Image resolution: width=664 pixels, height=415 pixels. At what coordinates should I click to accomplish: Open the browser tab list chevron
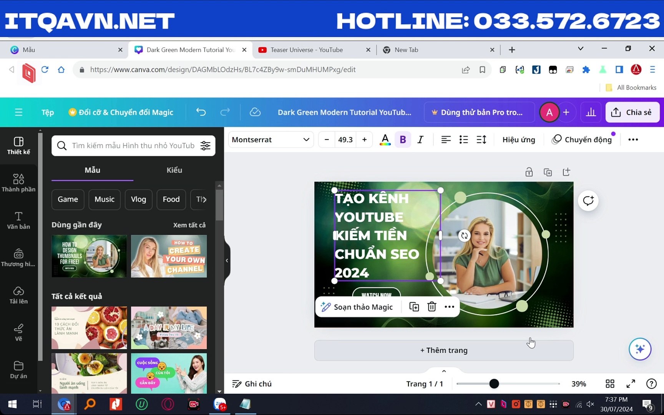click(580, 49)
